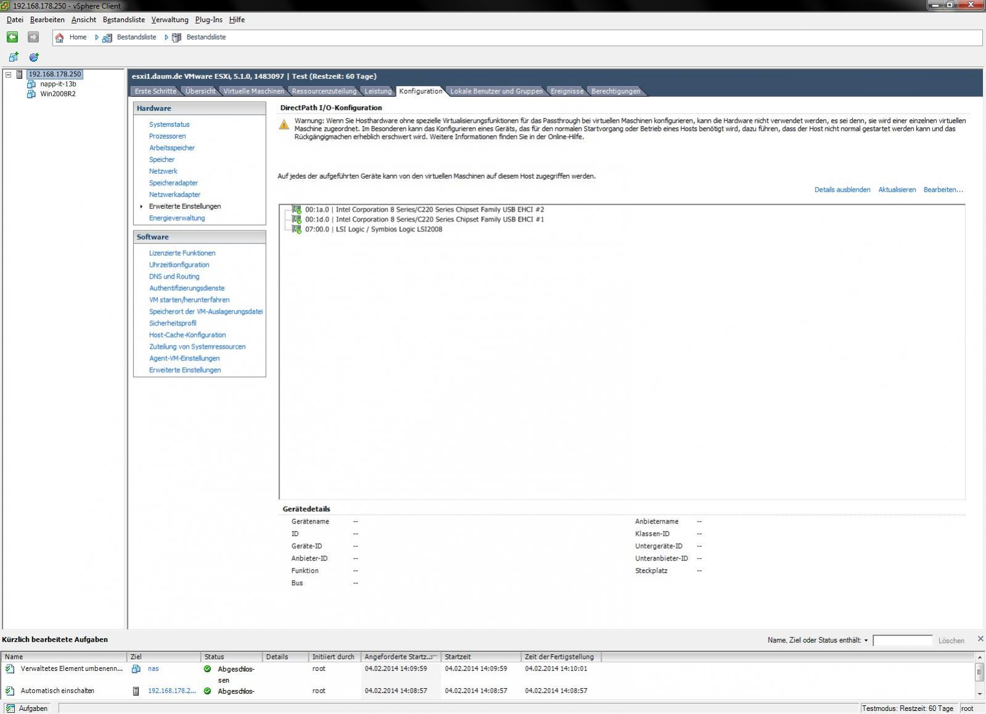Click the Win2008R2 VM icon
The image size is (986, 714).
[x=31, y=94]
